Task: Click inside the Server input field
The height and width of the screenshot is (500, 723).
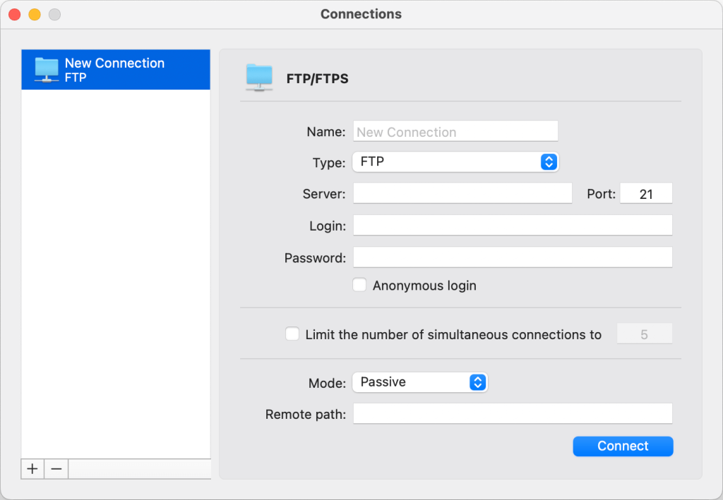Action: coord(462,193)
